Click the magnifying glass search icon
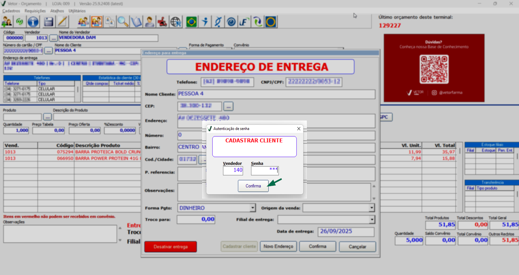 tap(123, 22)
